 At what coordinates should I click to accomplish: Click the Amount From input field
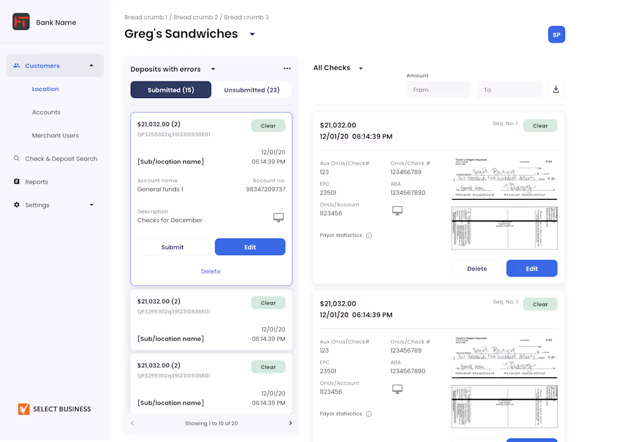click(438, 90)
